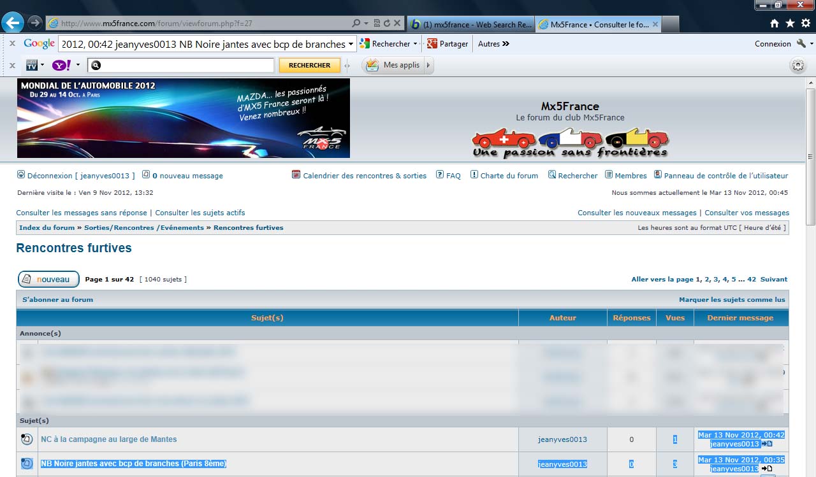Go to last page 42
Viewport: 816px width, 477px height.
pyautogui.click(x=752, y=279)
